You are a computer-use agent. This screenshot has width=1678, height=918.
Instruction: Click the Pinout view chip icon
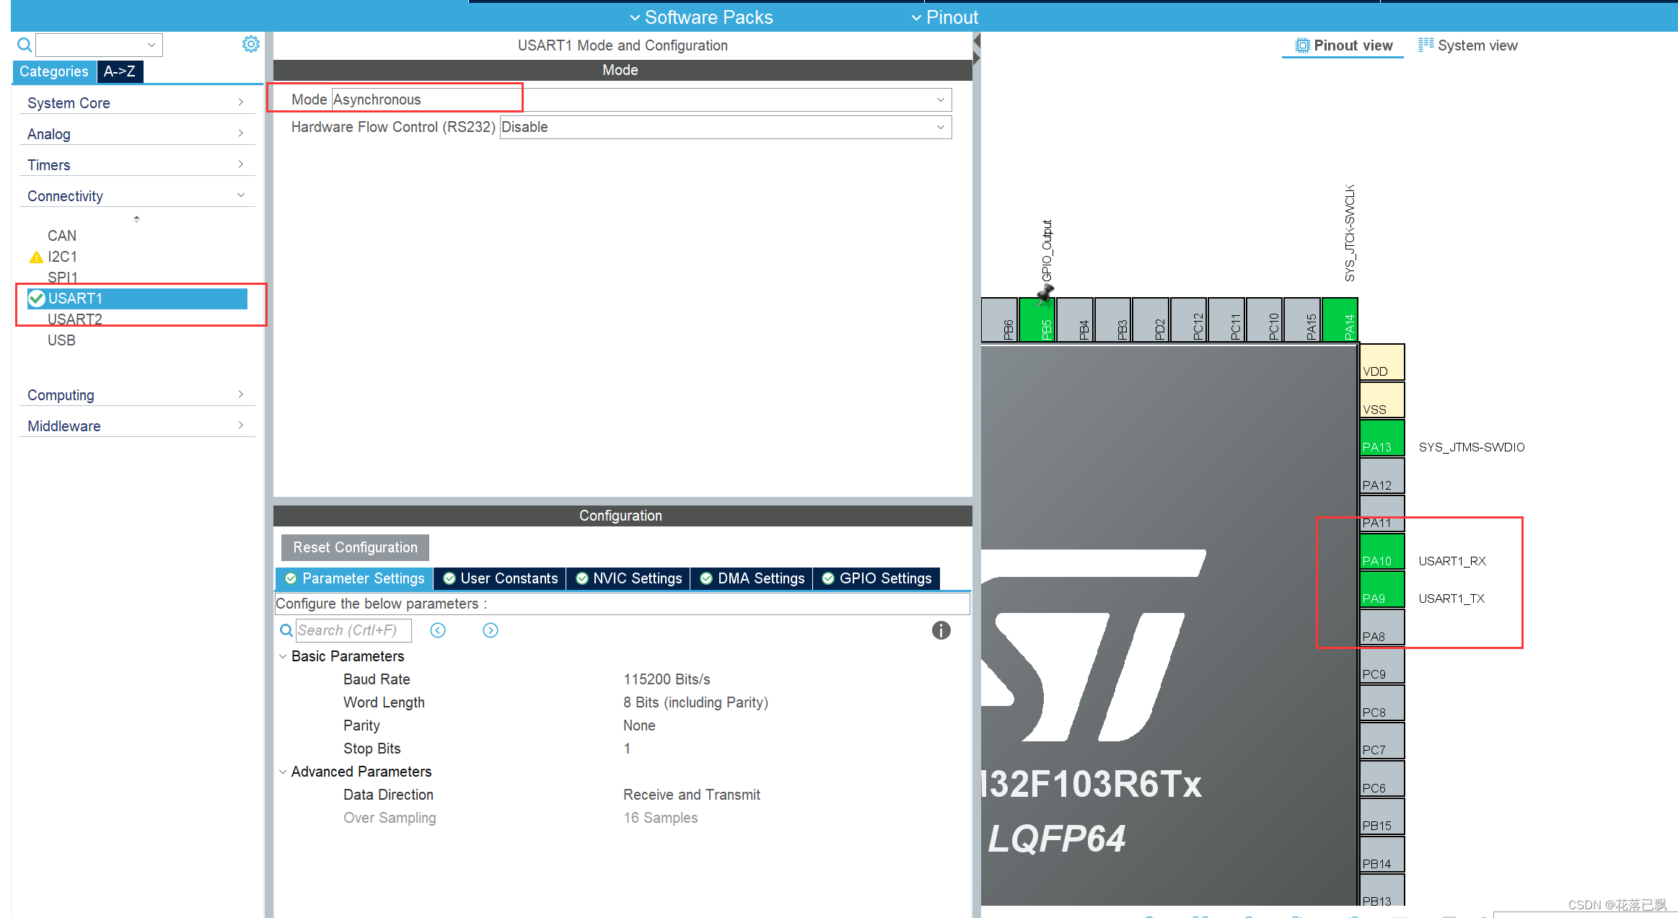pyautogui.click(x=1302, y=45)
